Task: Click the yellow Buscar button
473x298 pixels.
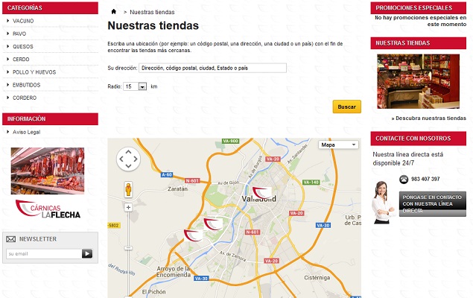Action: tap(346, 107)
